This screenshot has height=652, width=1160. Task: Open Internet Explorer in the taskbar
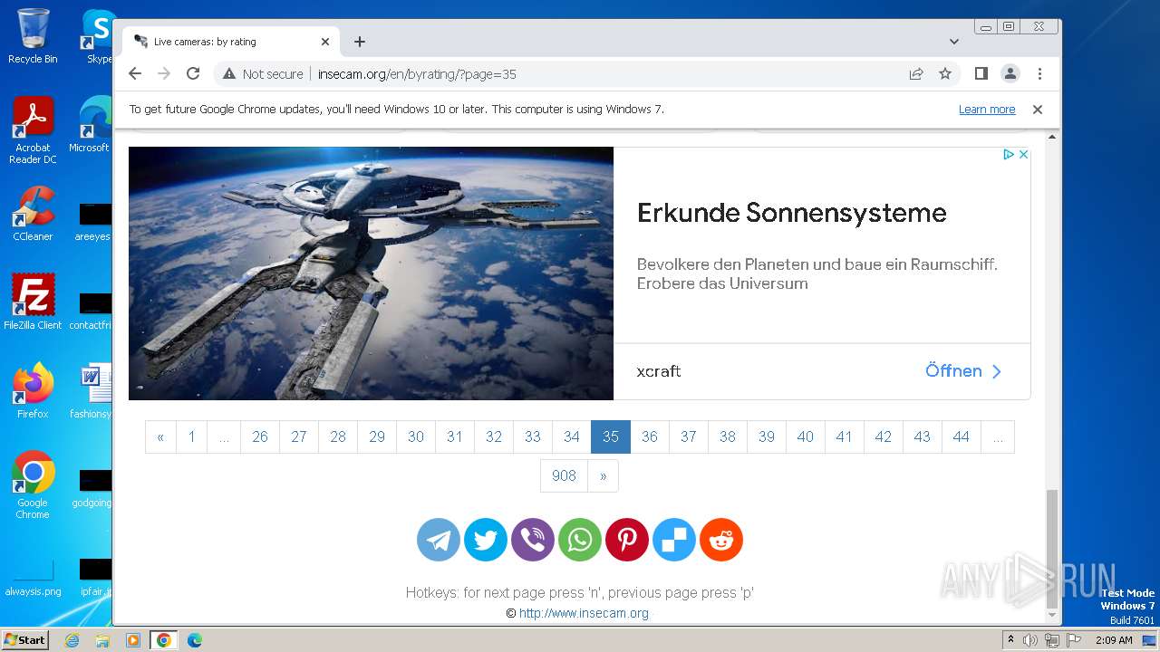pos(72,640)
